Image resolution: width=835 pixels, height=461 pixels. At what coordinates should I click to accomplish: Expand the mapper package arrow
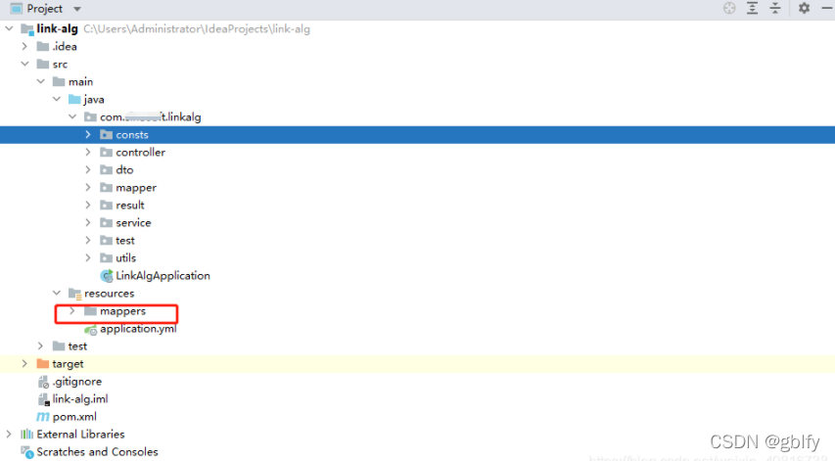coord(88,187)
